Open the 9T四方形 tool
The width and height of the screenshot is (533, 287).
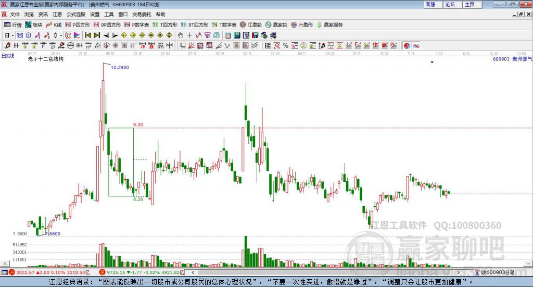pos(195,25)
